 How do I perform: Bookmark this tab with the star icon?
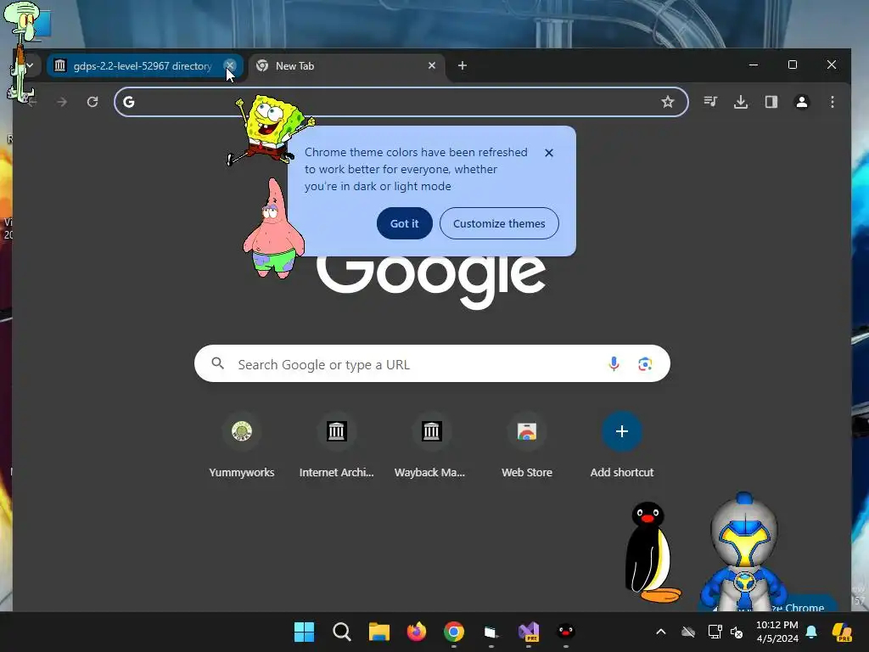pyautogui.click(x=668, y=102)
